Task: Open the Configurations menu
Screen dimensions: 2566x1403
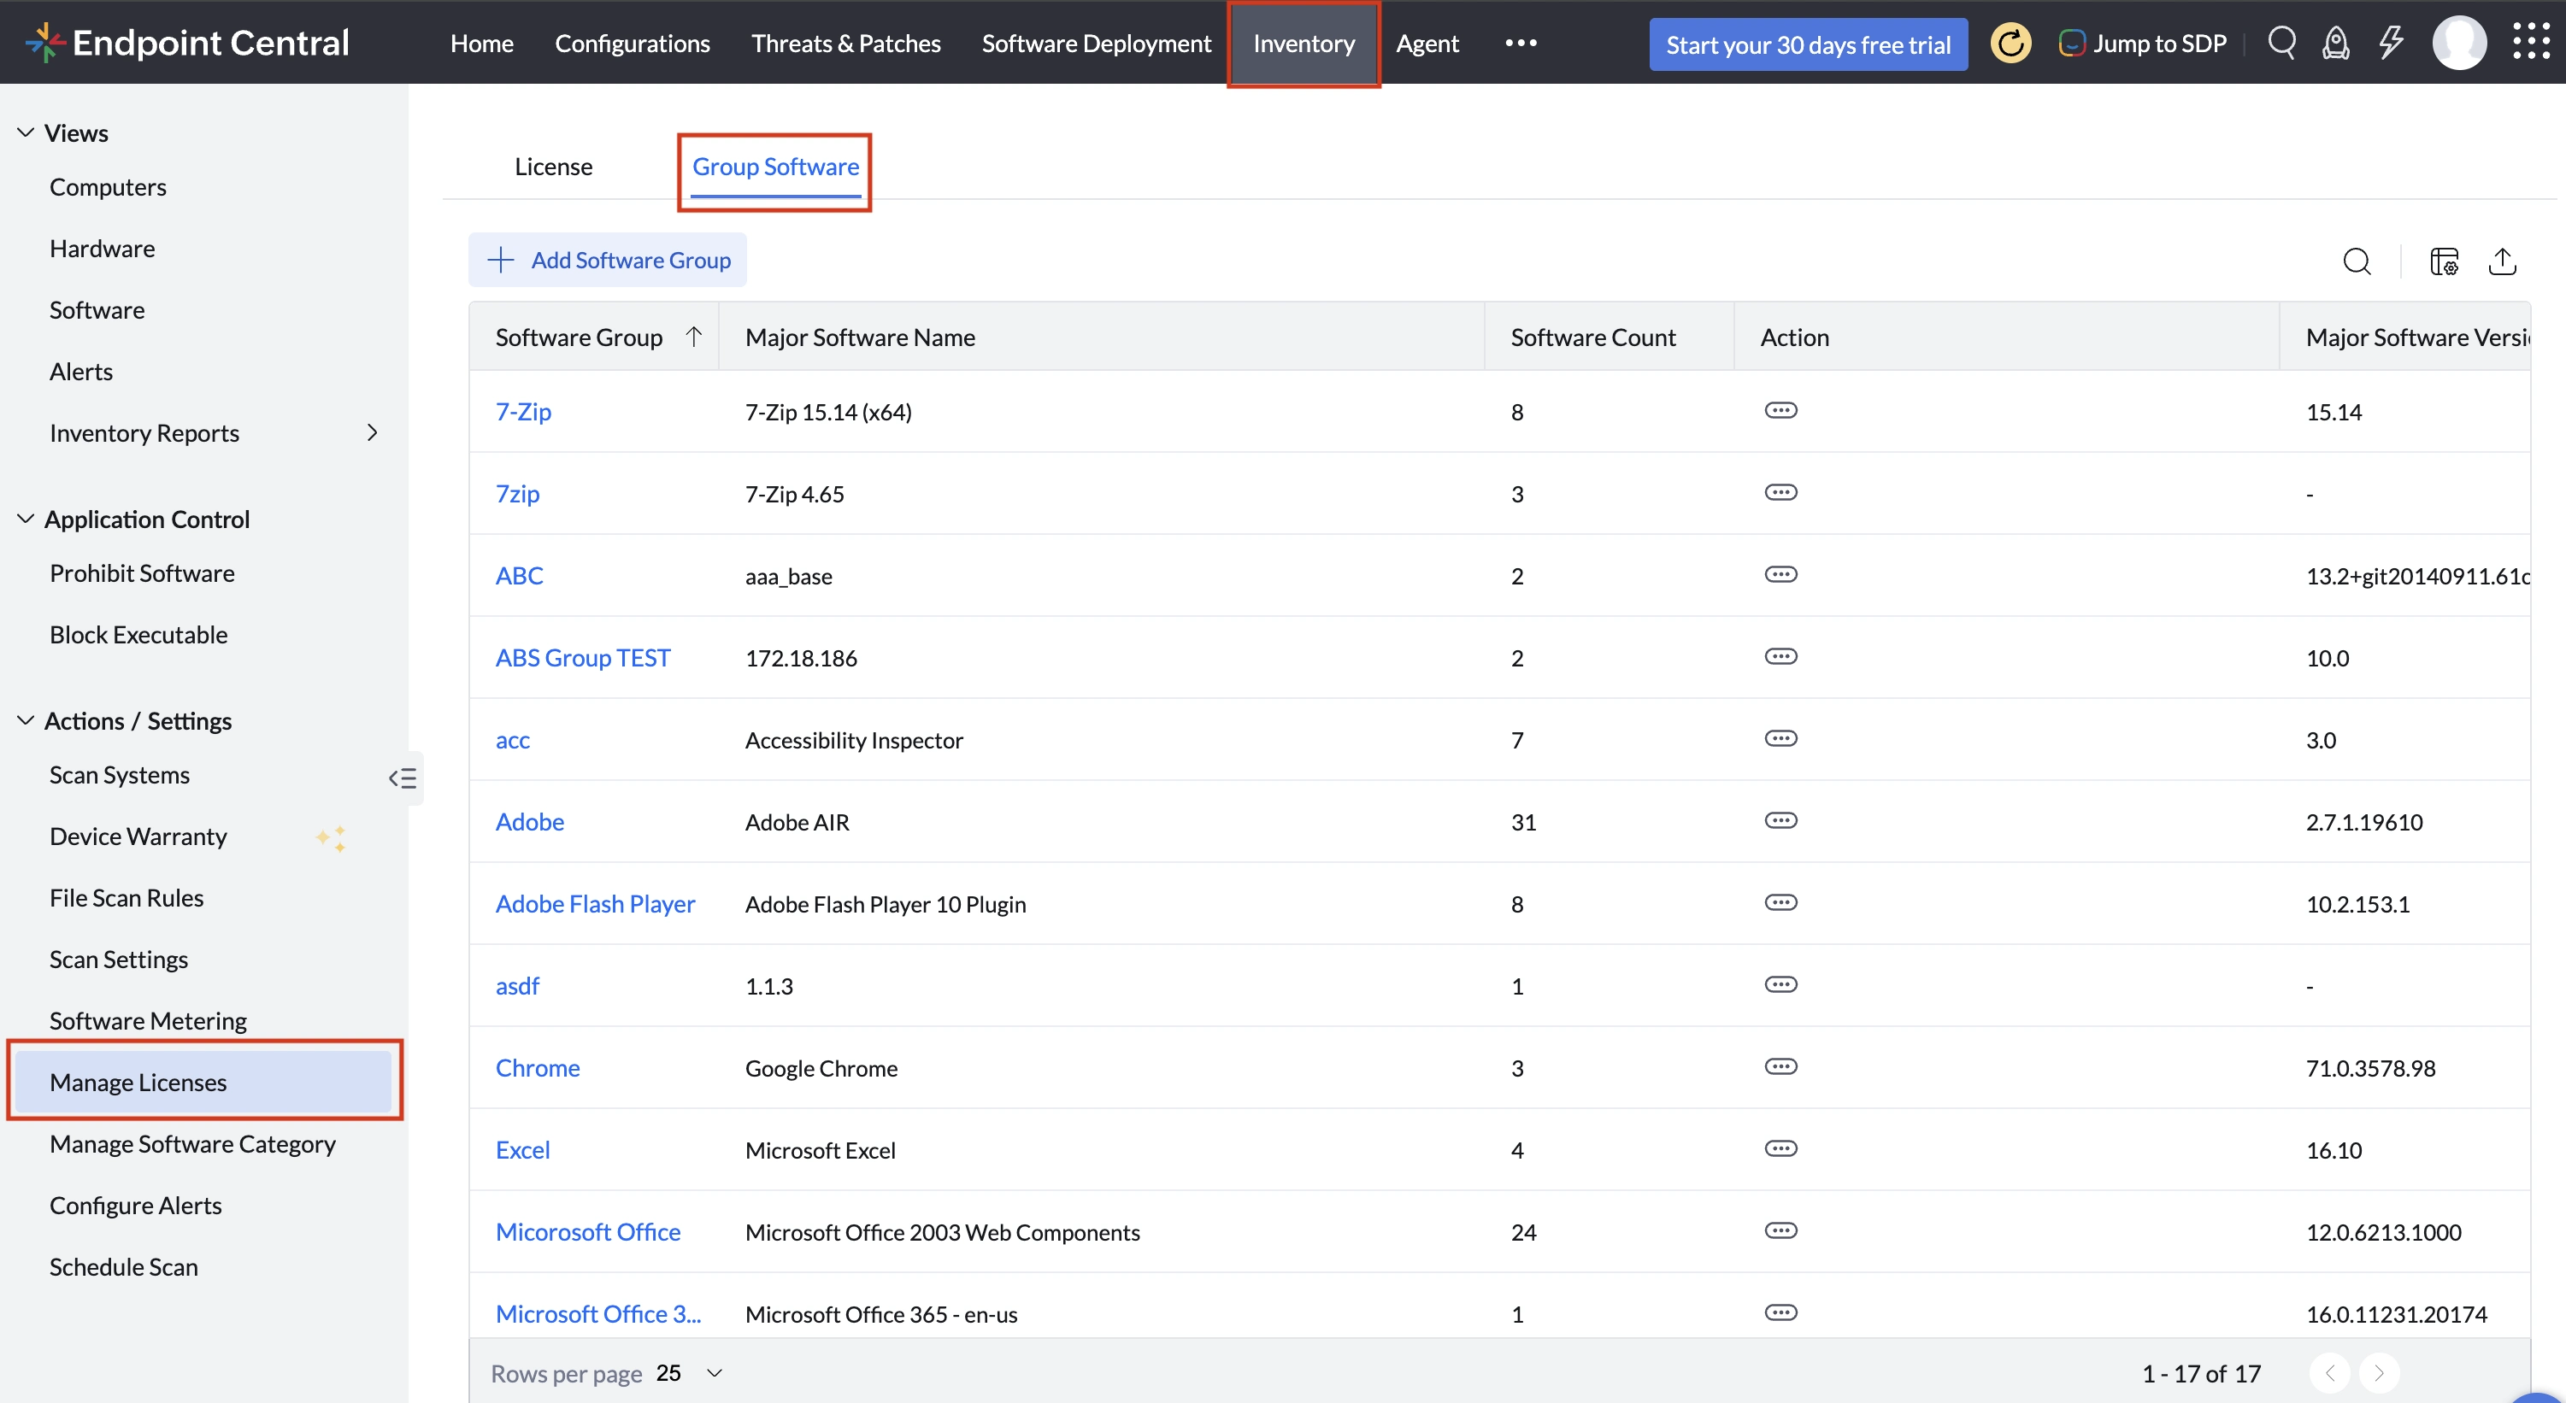Action: [632, 43]
